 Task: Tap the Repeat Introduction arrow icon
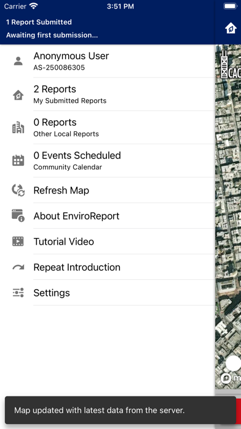tap(18, 267)
